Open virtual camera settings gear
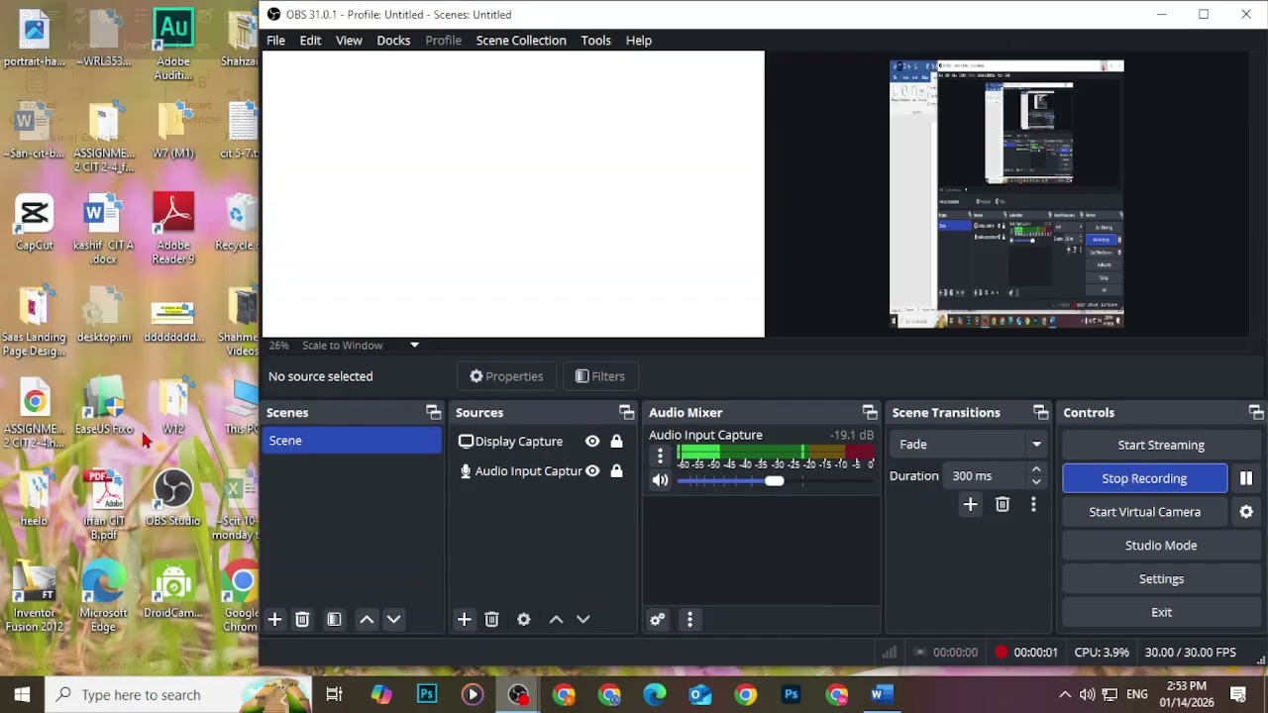 (x=1246, y=512)
